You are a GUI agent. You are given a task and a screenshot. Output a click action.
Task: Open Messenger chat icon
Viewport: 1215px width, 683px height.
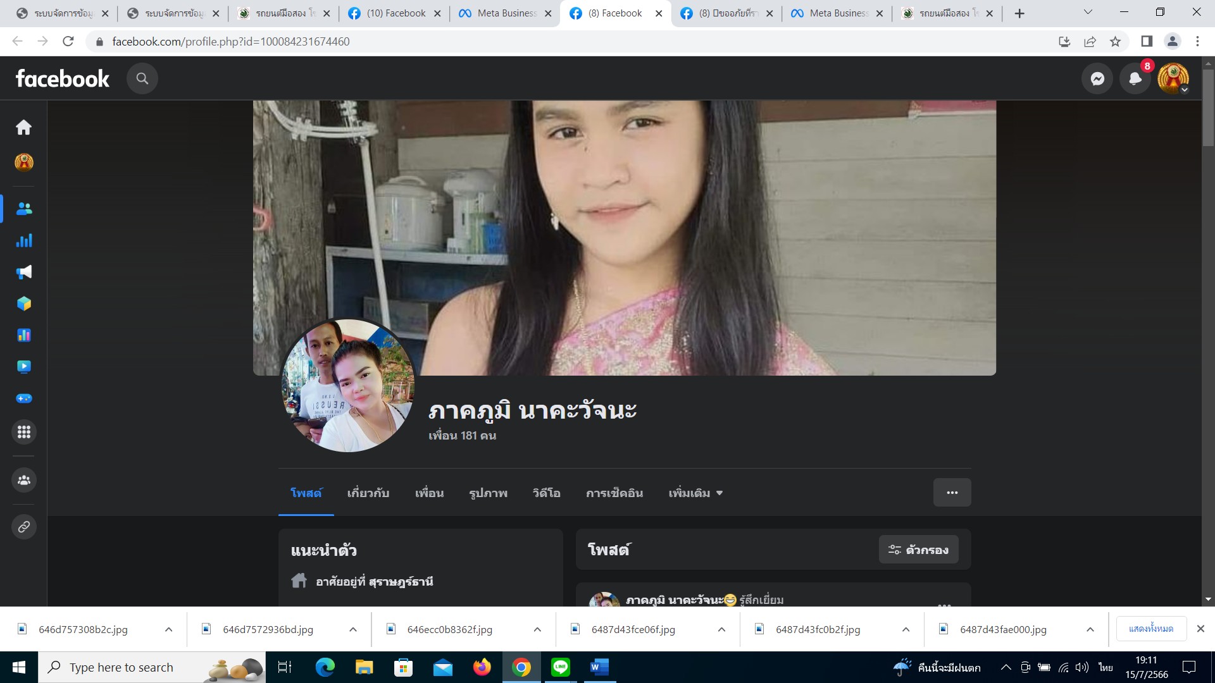pos(1097,78)
